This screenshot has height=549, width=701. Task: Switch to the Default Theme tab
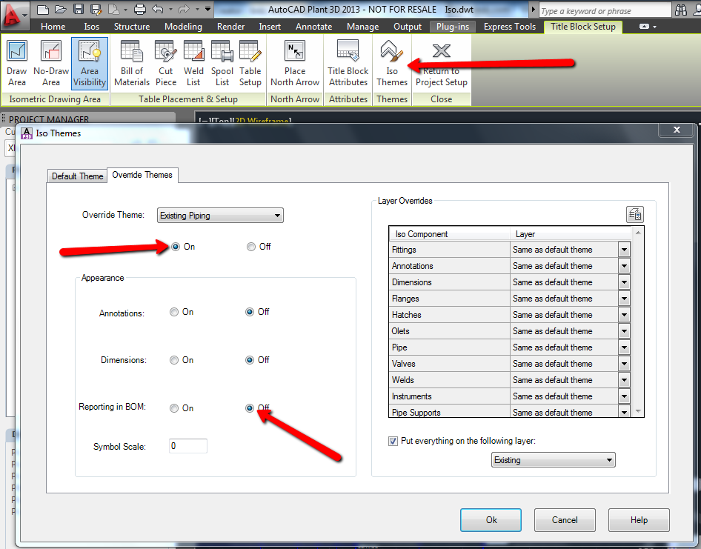coord(76,176)
